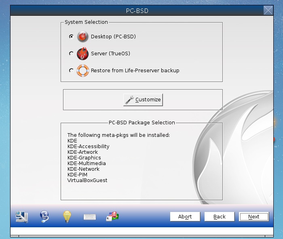Screen dimensions: 283x239
Task: Click the KDE-Accessibility package line
Action: click(89, 147)
